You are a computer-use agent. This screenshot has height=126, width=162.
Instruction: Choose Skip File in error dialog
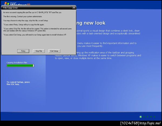click(39, 51)
